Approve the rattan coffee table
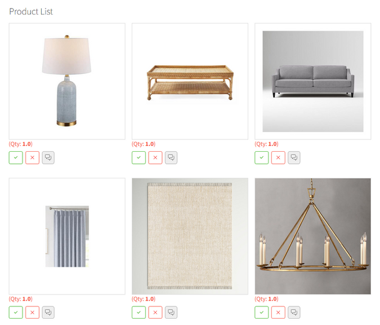 point(138,157)
